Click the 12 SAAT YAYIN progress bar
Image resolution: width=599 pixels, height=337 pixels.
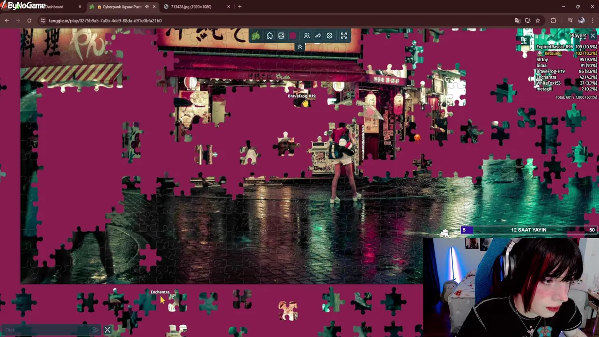tap(528, 230)
